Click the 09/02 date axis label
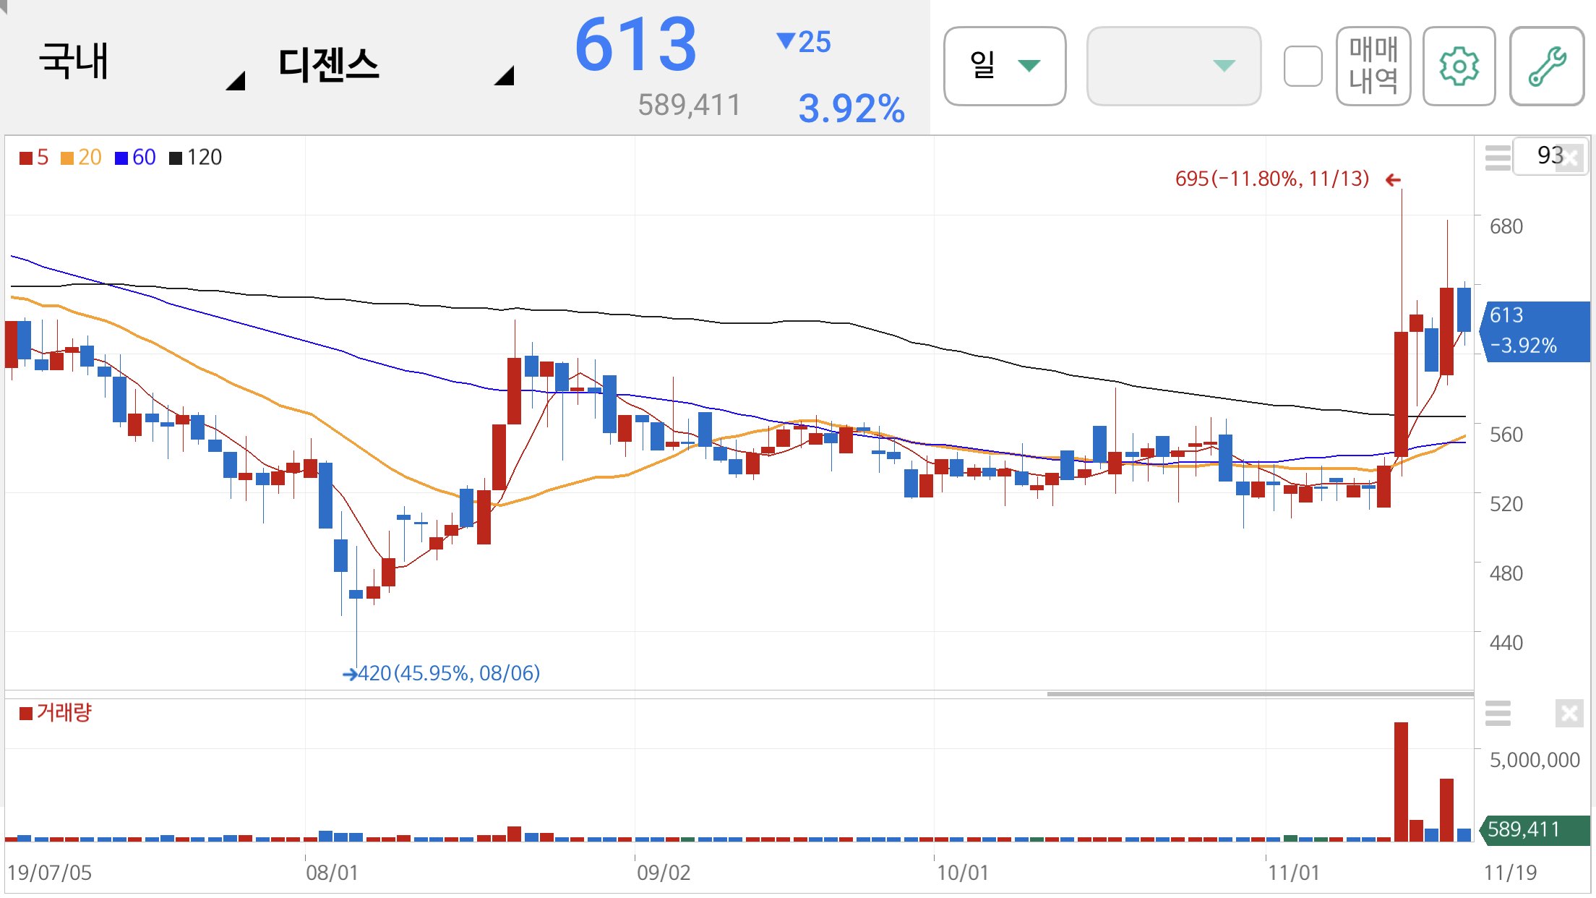 (664, 873)
